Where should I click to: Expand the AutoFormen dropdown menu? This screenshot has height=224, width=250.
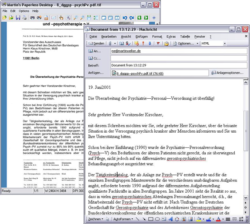[123, 219]
